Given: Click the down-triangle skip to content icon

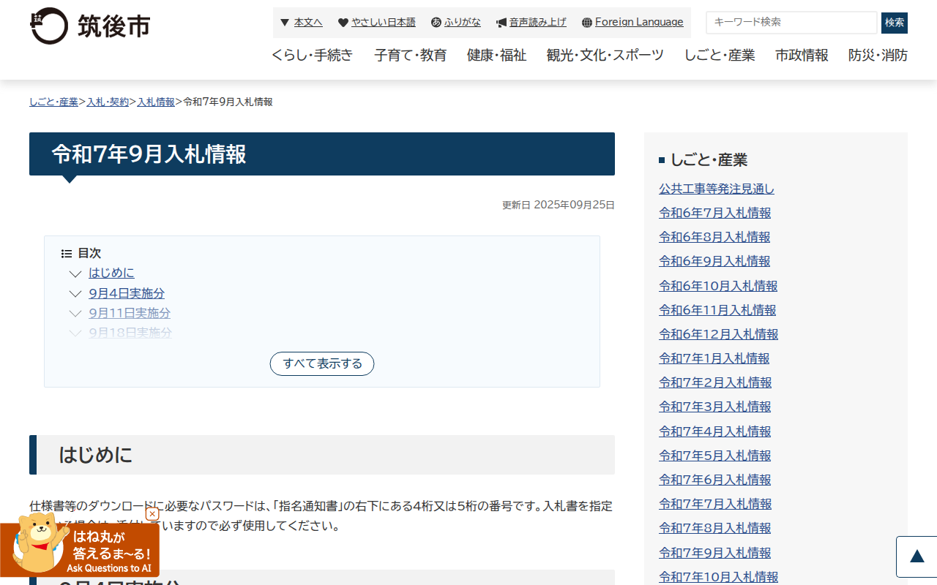Looking at the screenshot, I should [285, 23].
